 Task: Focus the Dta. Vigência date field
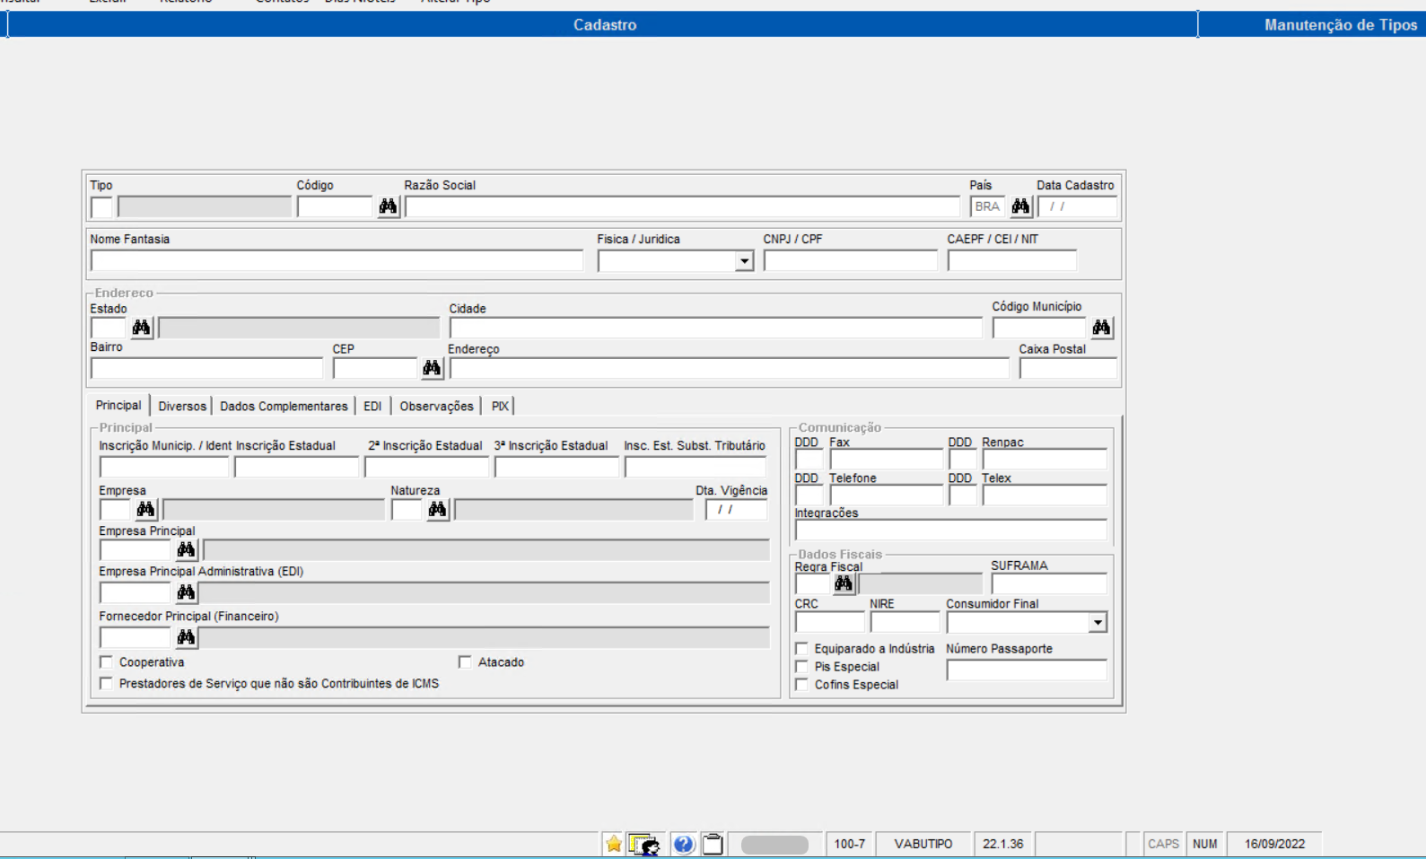click(736, 510)
